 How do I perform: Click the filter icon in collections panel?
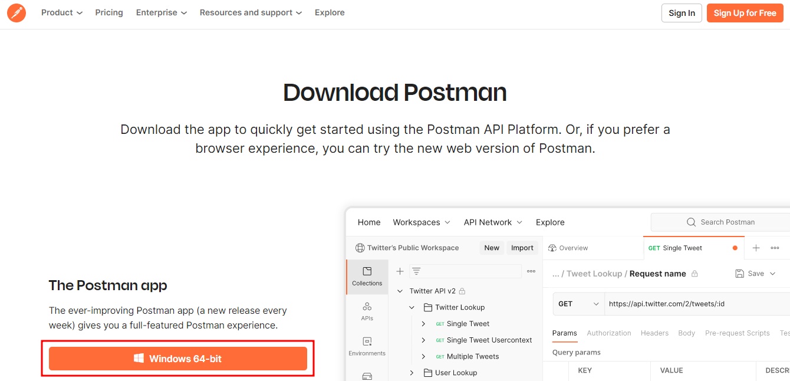click(416, 271)
